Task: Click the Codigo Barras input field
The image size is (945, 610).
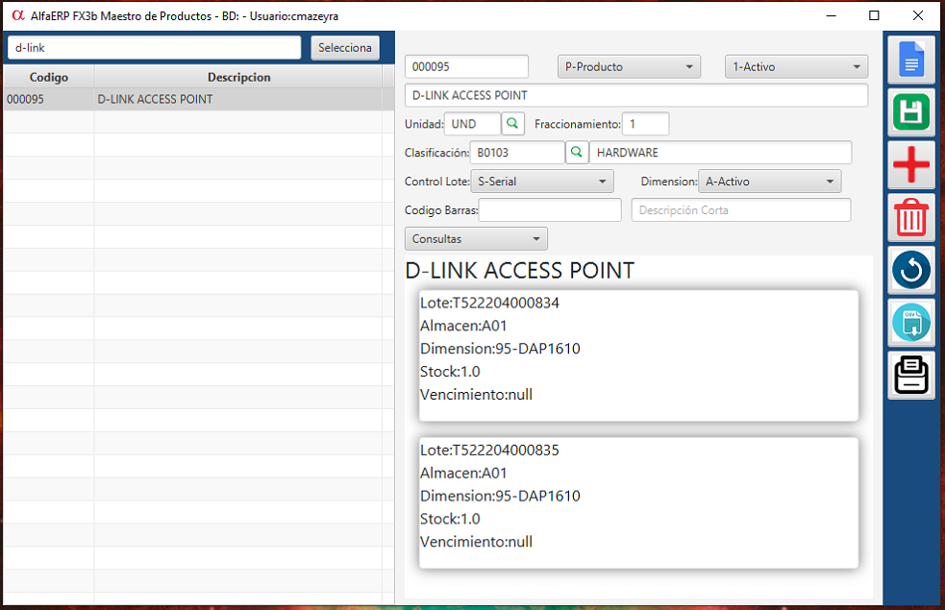Action: (x=550, y=210)
